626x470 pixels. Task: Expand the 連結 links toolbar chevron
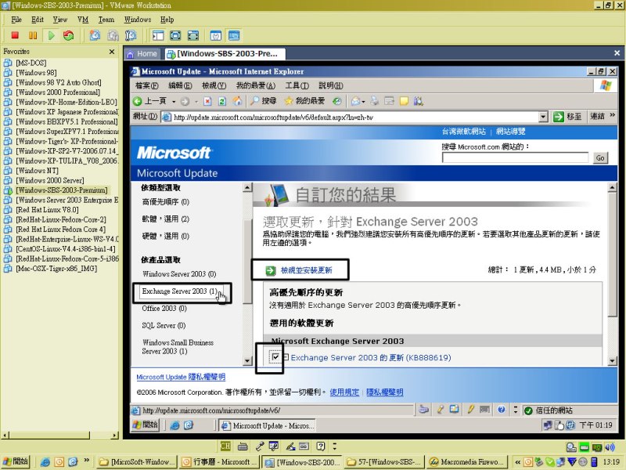(x=612, y=115)
